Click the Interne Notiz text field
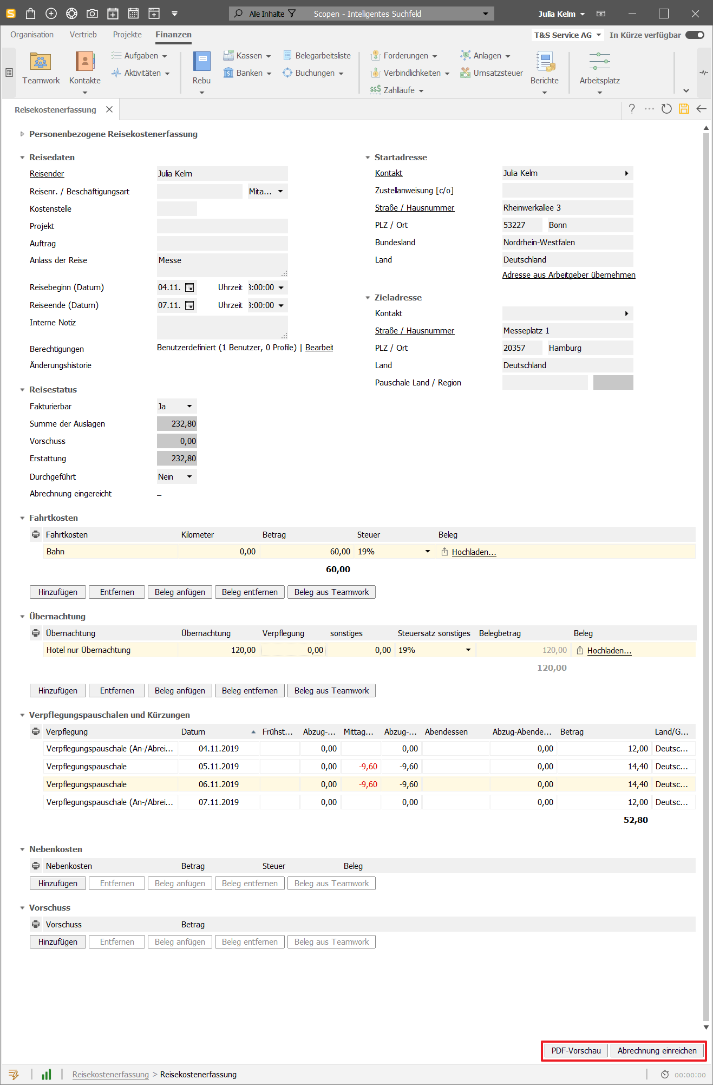The height and width of the screenshot is (1086, 713). point(223,328)
